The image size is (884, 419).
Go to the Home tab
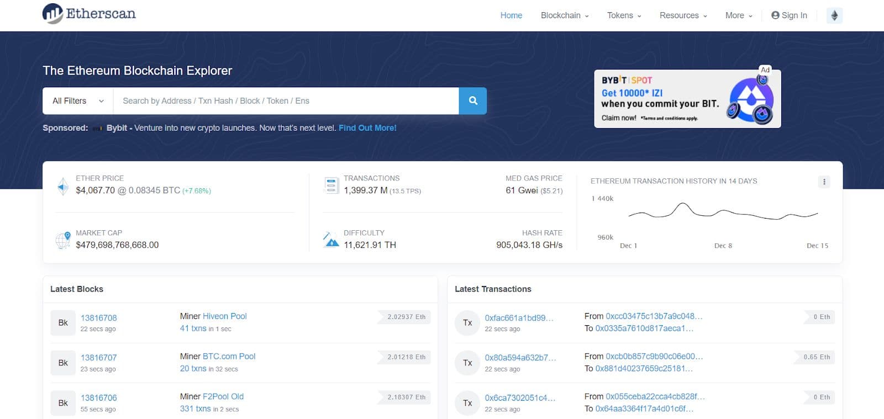[511, 15]
